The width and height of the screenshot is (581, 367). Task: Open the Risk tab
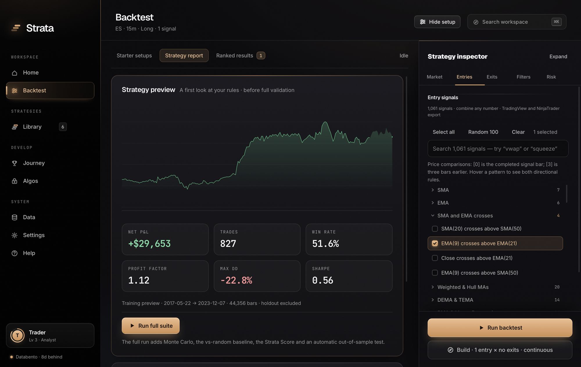(551, 77)
